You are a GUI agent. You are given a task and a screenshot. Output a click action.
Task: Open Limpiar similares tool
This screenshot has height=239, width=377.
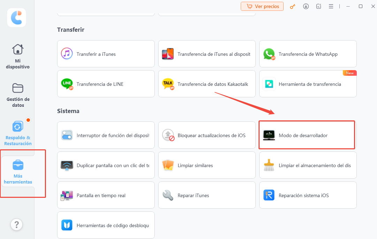click(207, 165)
